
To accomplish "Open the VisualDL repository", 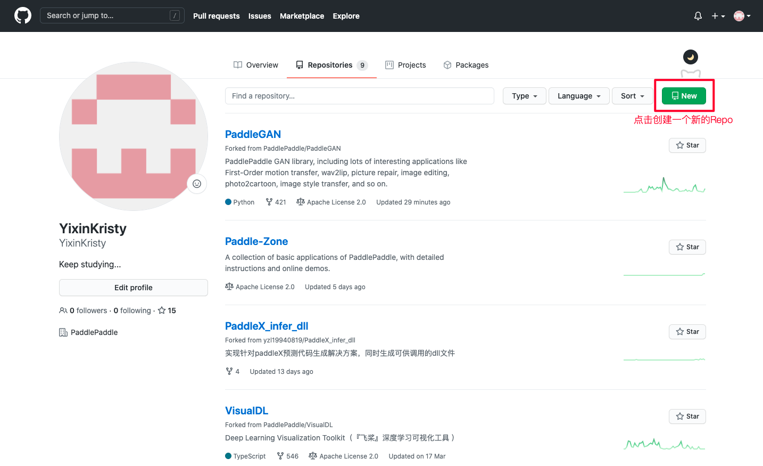I will 246,411.
